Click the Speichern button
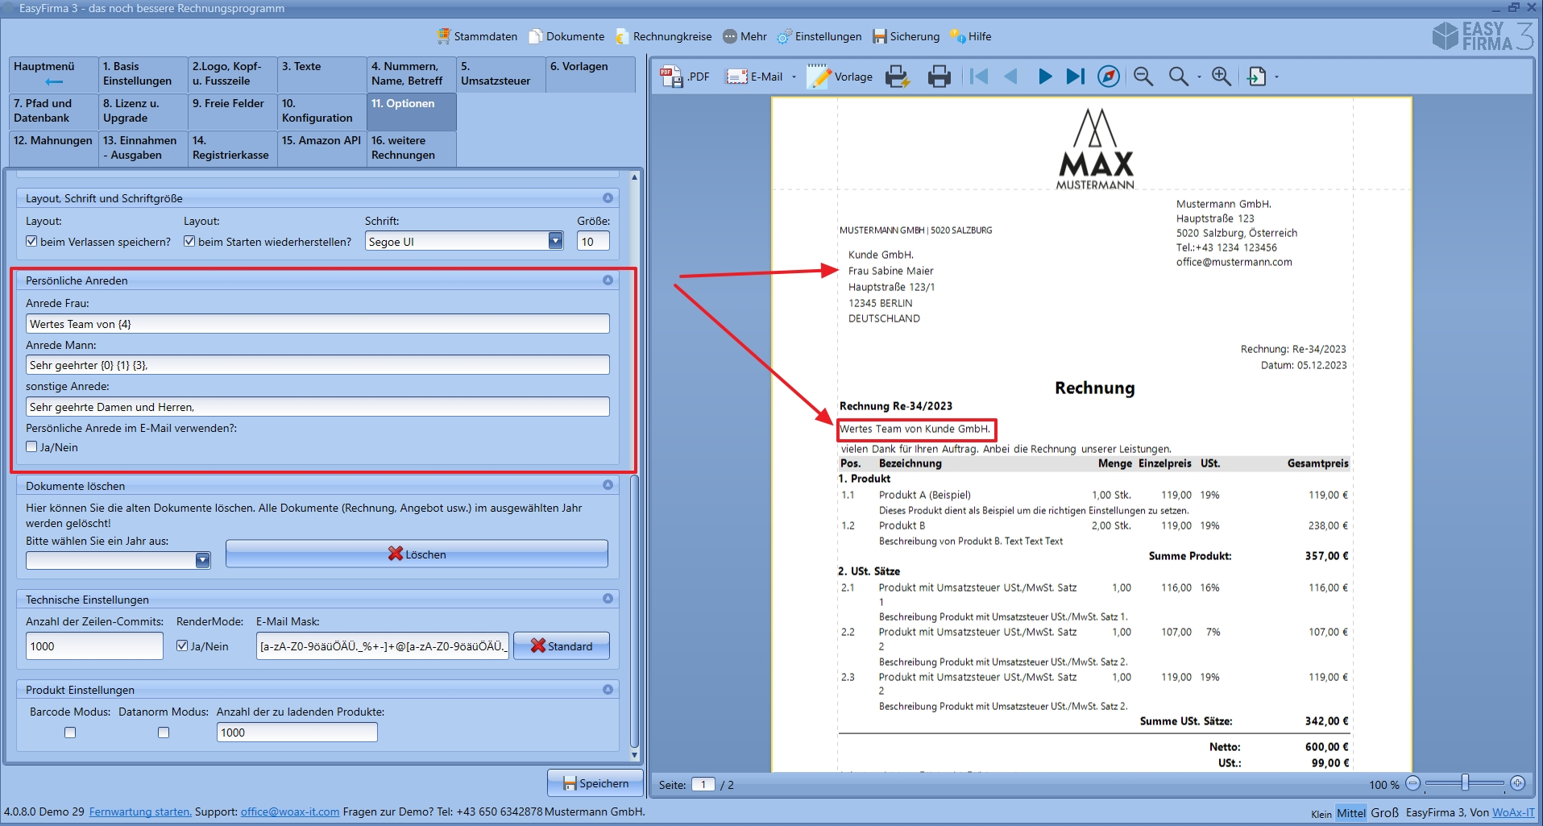 595,782
